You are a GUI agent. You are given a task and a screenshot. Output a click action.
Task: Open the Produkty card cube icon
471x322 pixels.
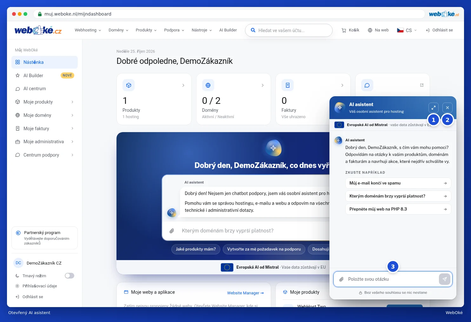[x=129, y=85]
